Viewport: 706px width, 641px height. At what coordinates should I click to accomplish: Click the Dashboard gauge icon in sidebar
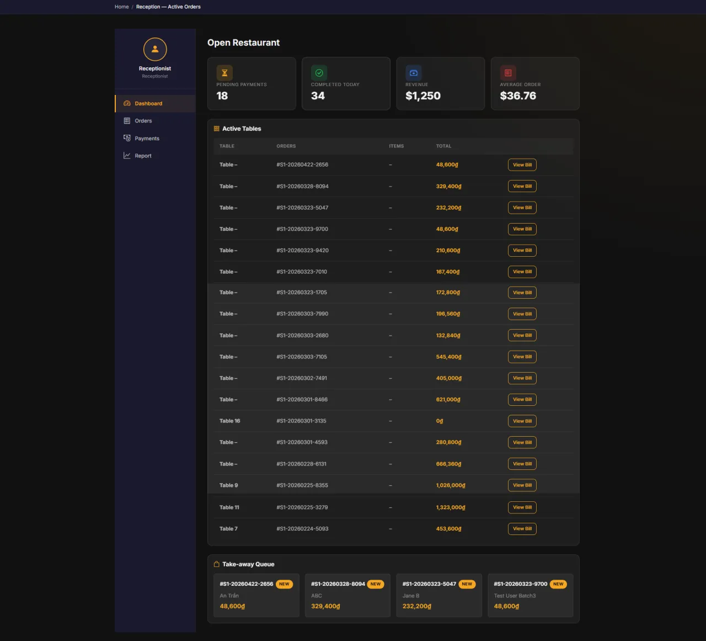coord(127,103)
